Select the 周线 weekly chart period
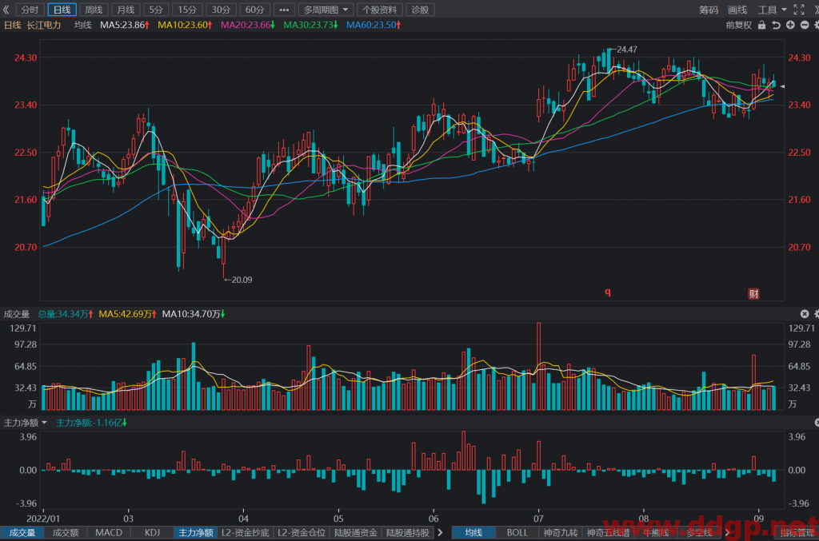This screenshot has height=541, width=819. [x=94, y=10]
